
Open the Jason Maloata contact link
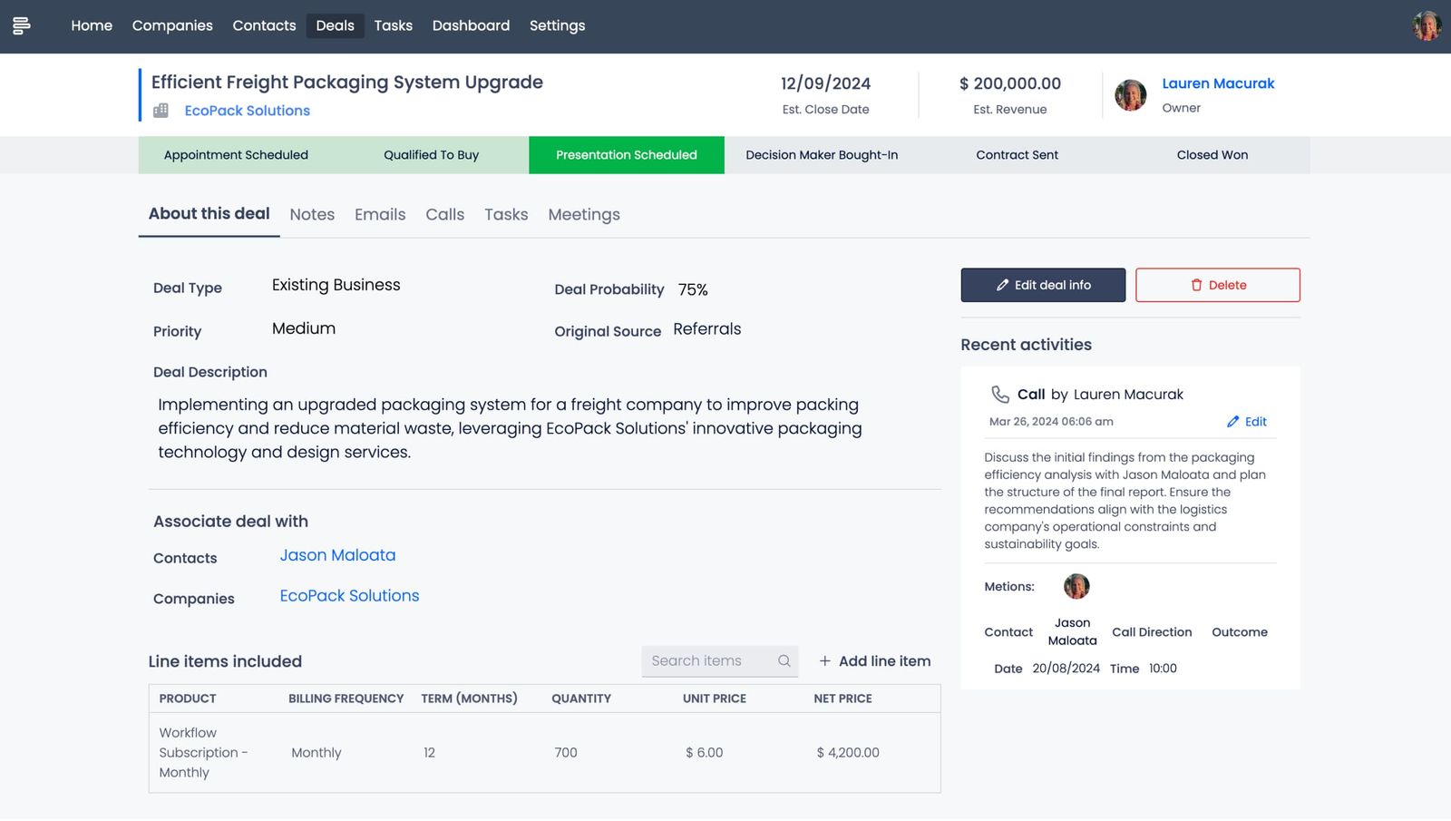pos(336,554)
